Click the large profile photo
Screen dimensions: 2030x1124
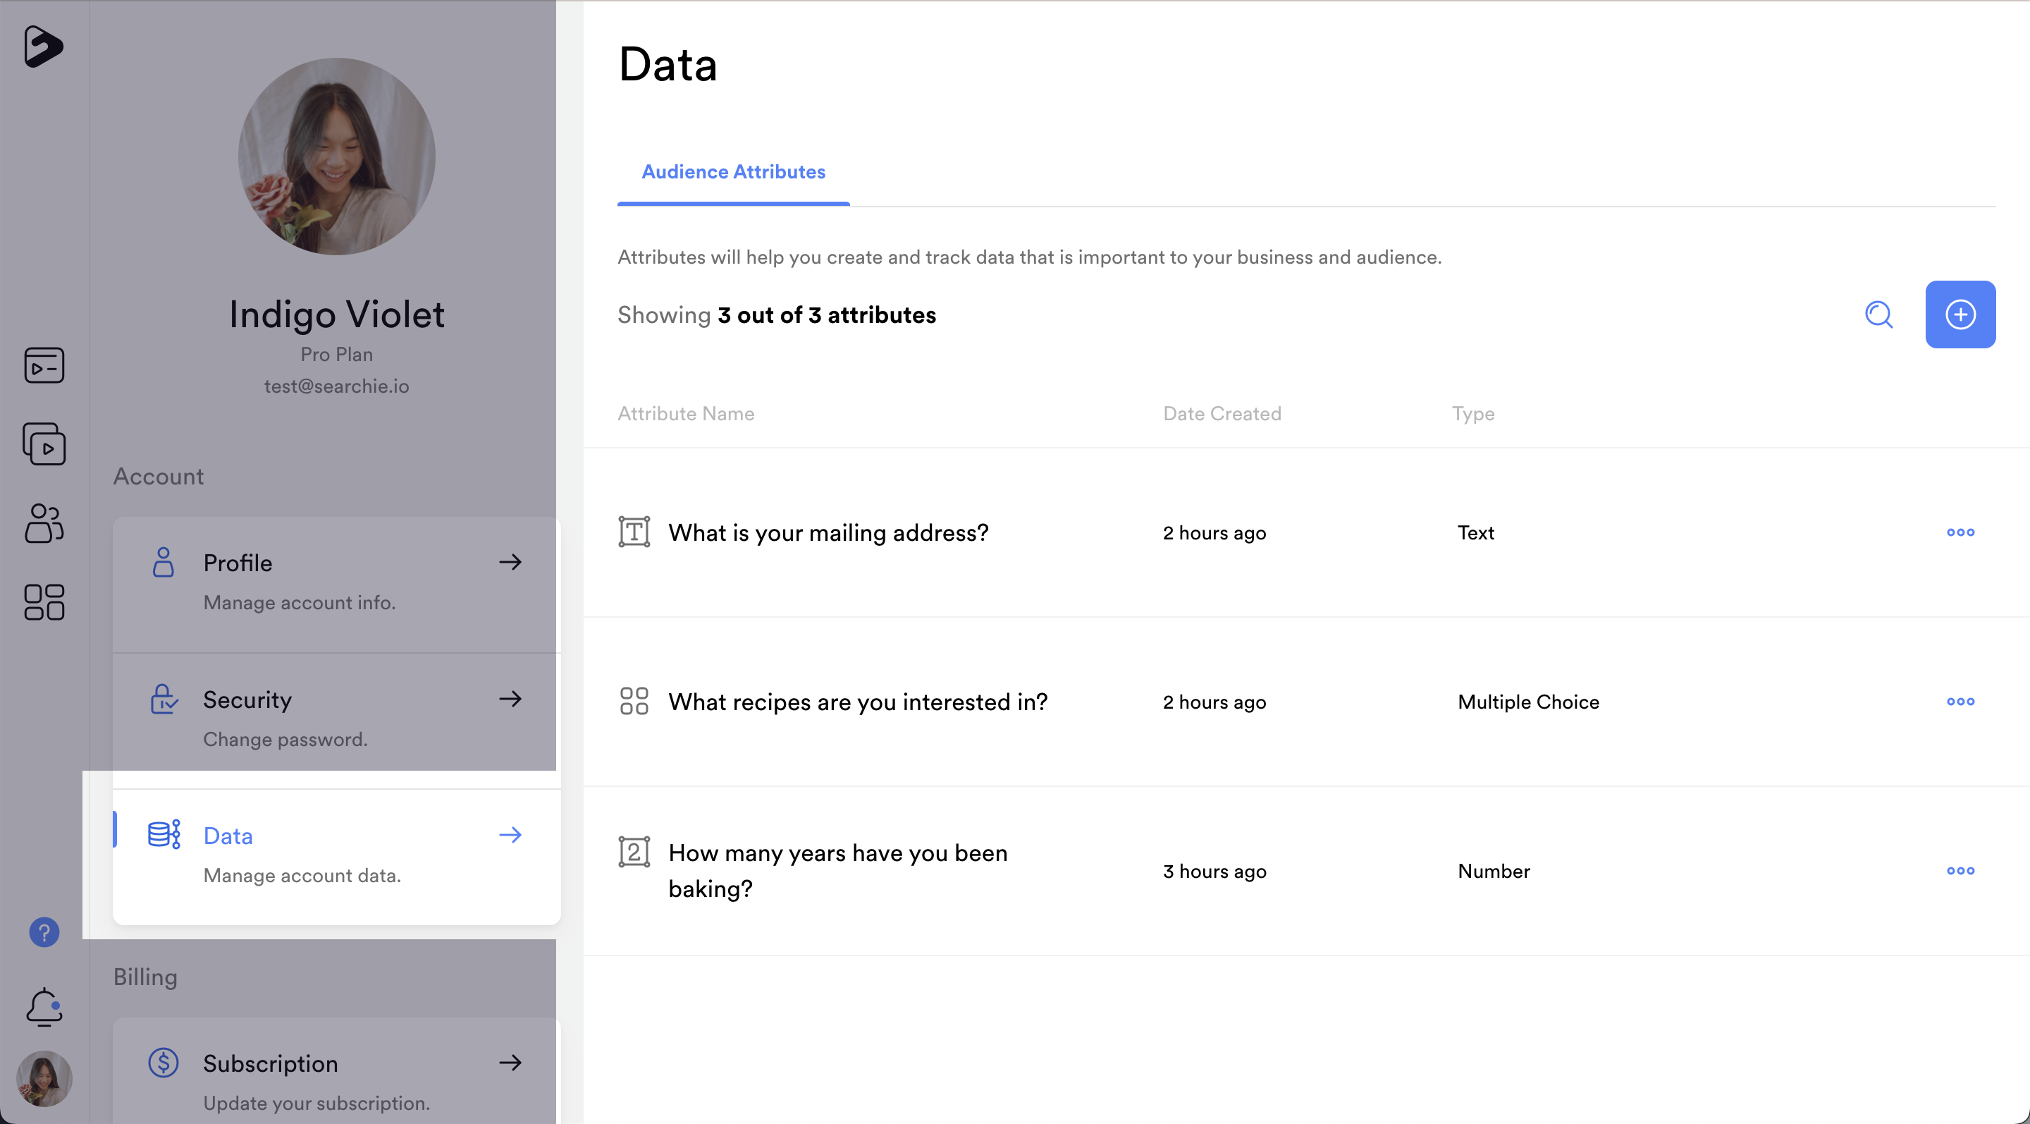pos(336,156)
